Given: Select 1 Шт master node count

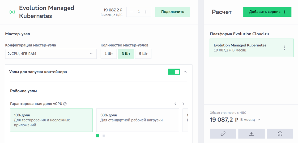Looking at the screenshot, I should [109, 54].
